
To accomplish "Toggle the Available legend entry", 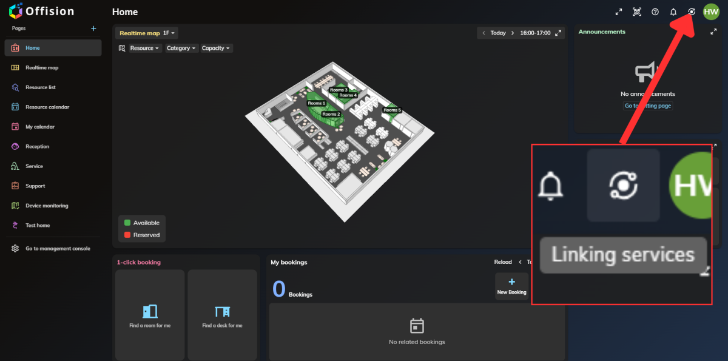I will (x=142, y=222).
